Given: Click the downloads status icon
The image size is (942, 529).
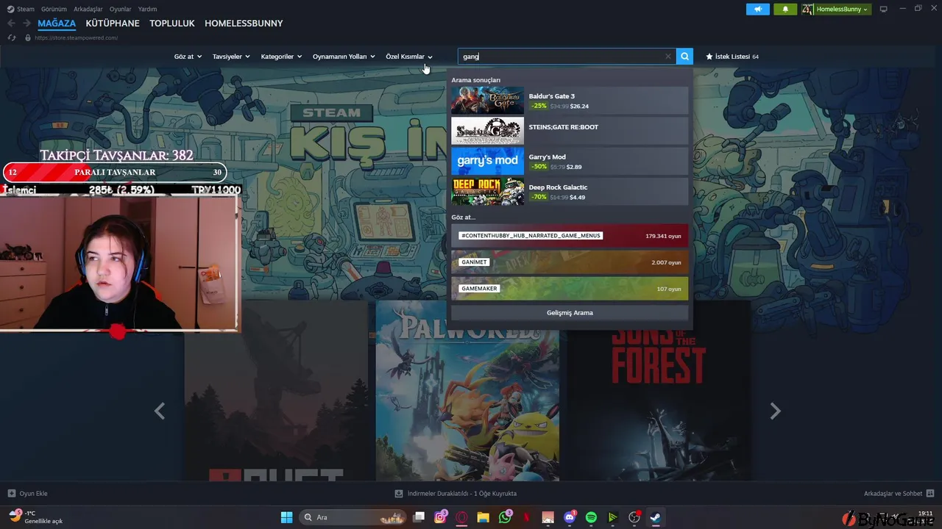Looking at the screenshot, I should [x=399, y=494].
